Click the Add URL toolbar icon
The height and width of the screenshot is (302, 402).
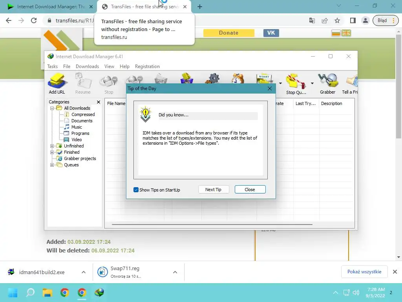point(57,83)
